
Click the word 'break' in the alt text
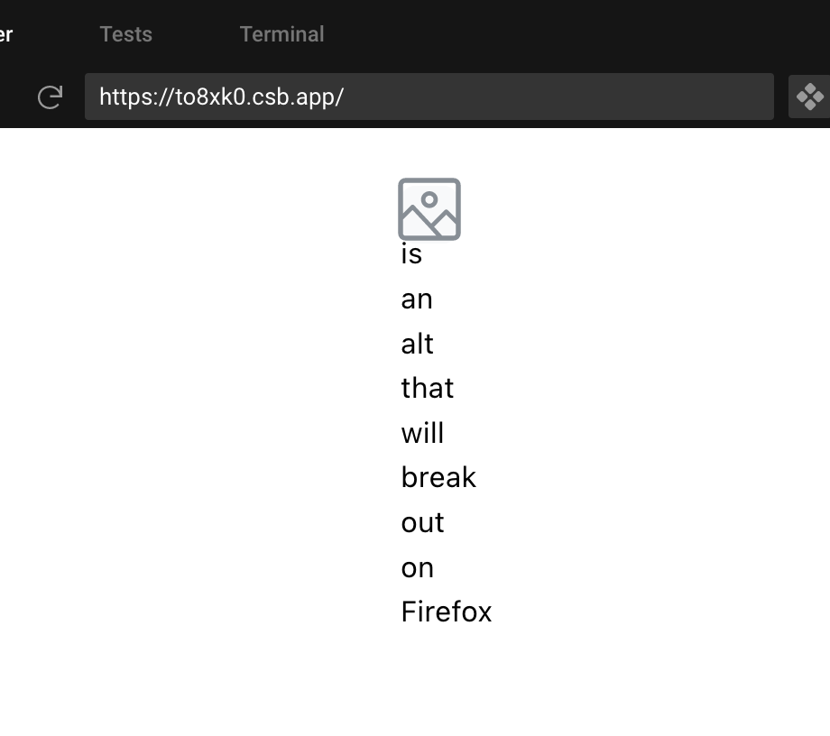[x=438, y=477]
